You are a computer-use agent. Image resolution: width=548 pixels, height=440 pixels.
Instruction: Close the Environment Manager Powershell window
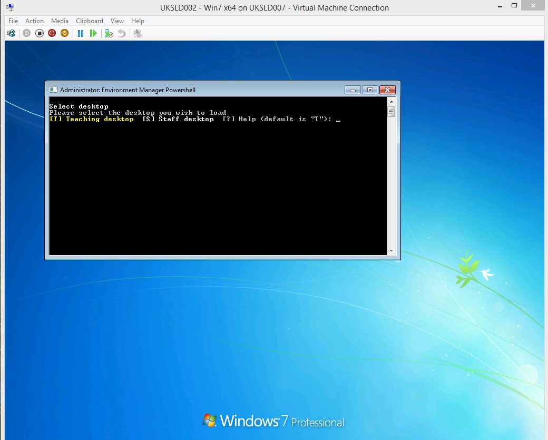click(x=387, y=90)
